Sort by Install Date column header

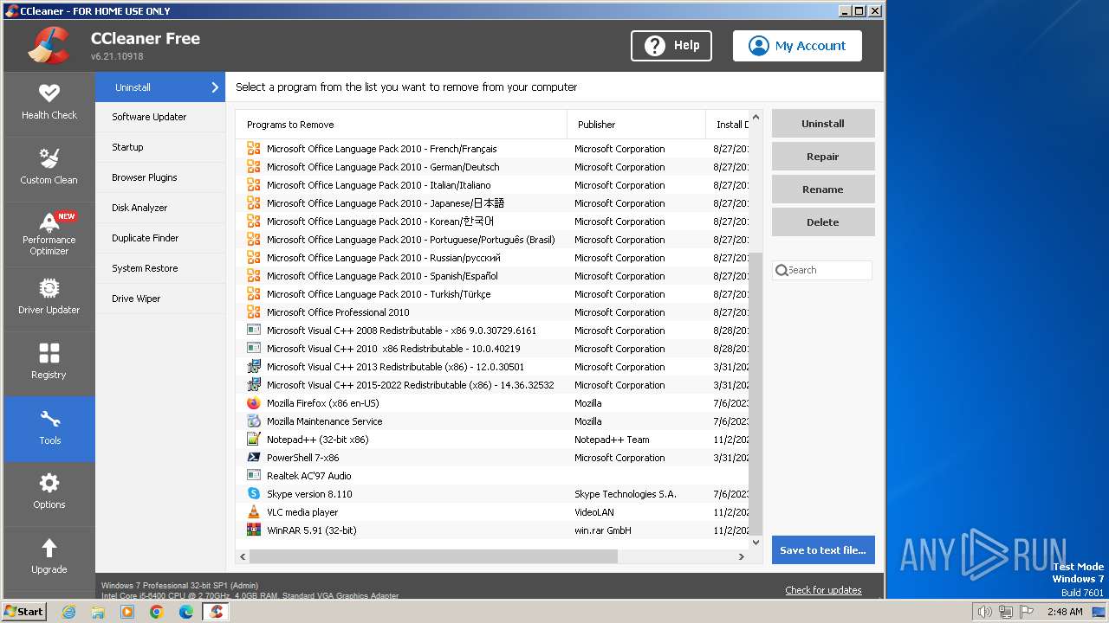pos(728,125)
